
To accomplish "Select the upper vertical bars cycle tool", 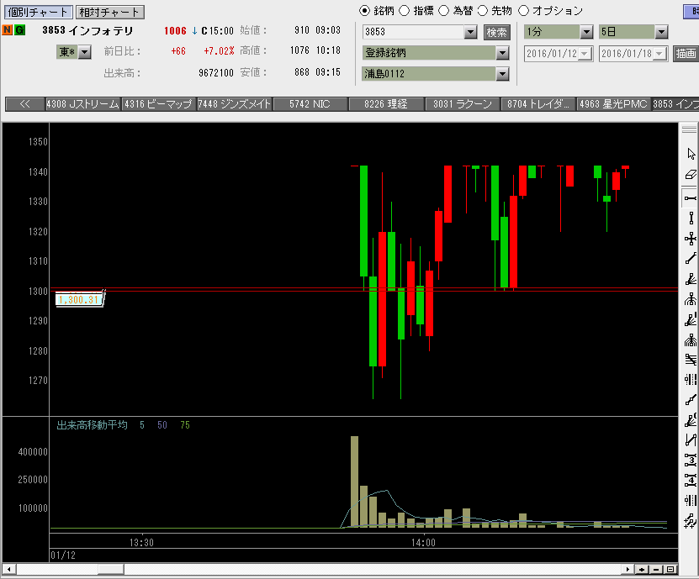I will (x=691, y=380).
